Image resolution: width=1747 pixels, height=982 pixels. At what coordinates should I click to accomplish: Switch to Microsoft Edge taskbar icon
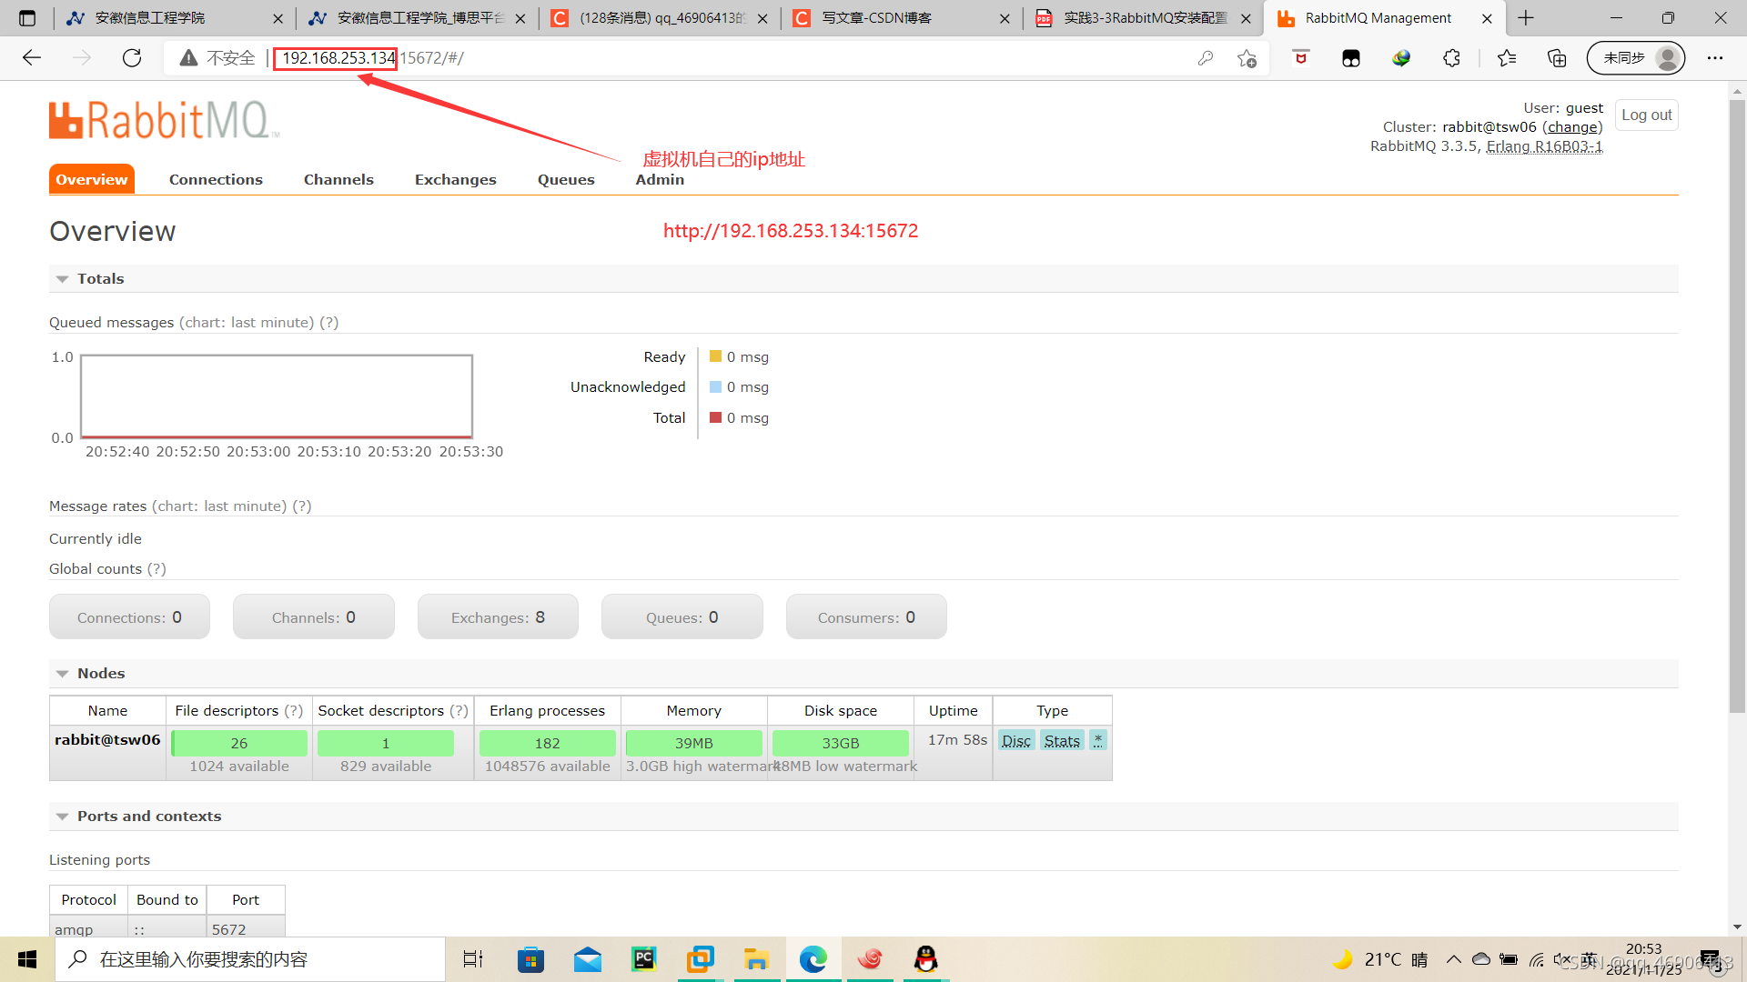813,959
